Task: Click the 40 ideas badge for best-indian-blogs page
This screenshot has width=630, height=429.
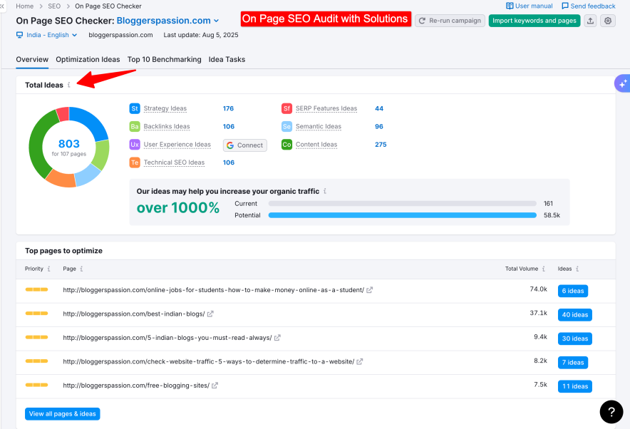Action: pos(574,314)
